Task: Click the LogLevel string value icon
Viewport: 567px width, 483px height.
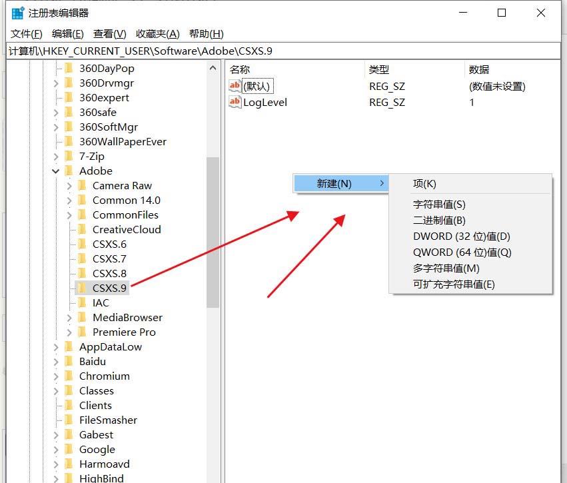Action: tap(235, 102)
